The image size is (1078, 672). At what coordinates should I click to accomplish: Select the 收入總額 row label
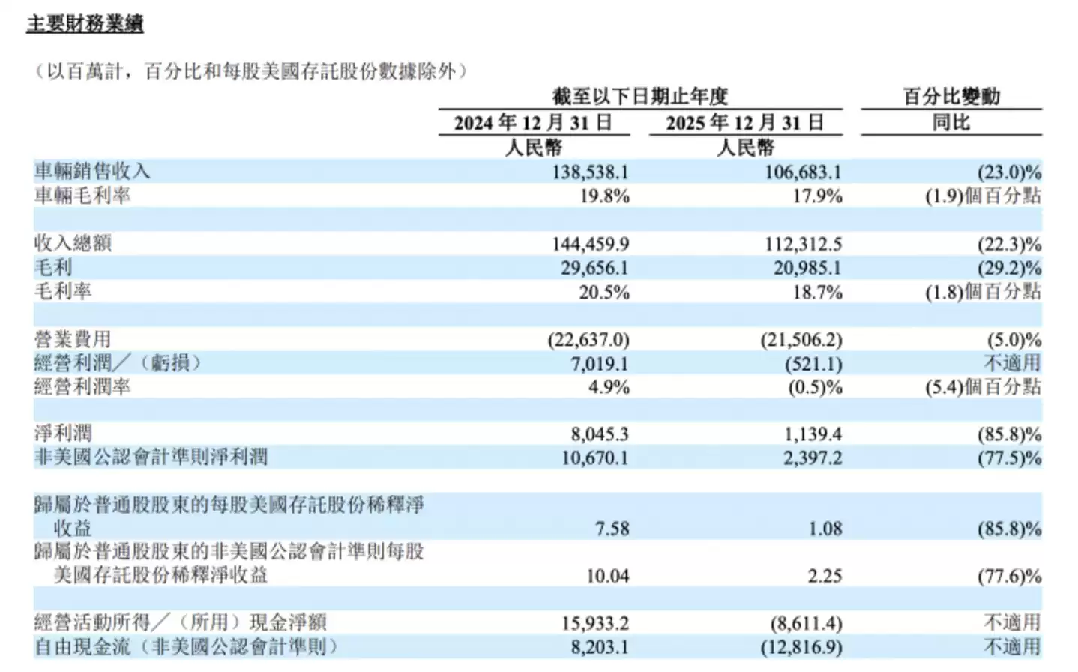pos(73,243)
